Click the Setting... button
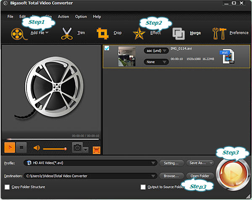This screenshot has height=200, width=252. (x=171, y=163)
